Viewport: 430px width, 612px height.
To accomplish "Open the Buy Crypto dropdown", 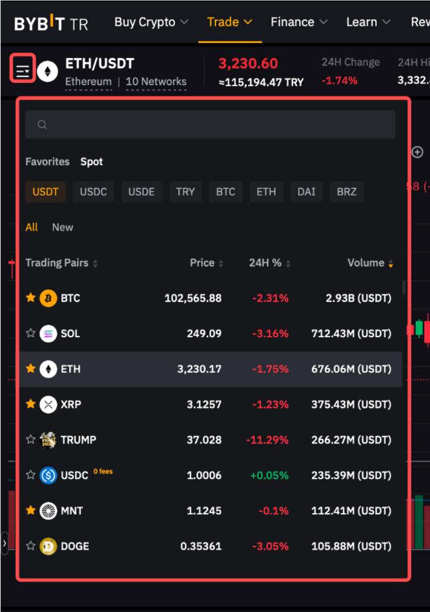I will pyautogui.click(x=151, y=22).
